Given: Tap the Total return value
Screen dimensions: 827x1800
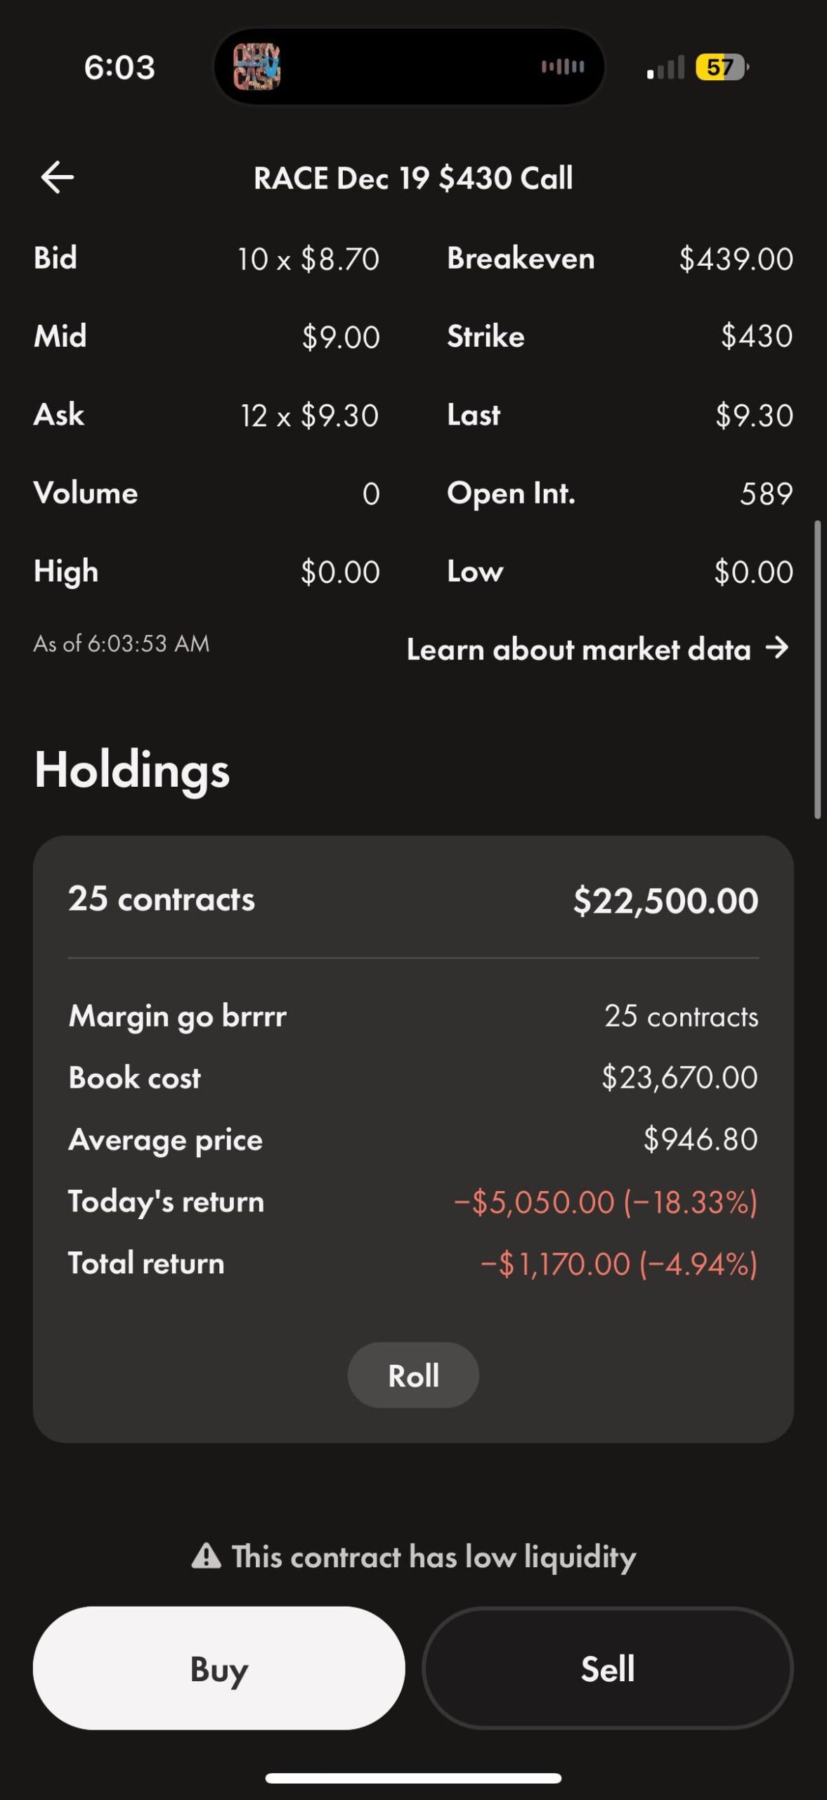Looking at the screenshot, I should (619, 1264).
